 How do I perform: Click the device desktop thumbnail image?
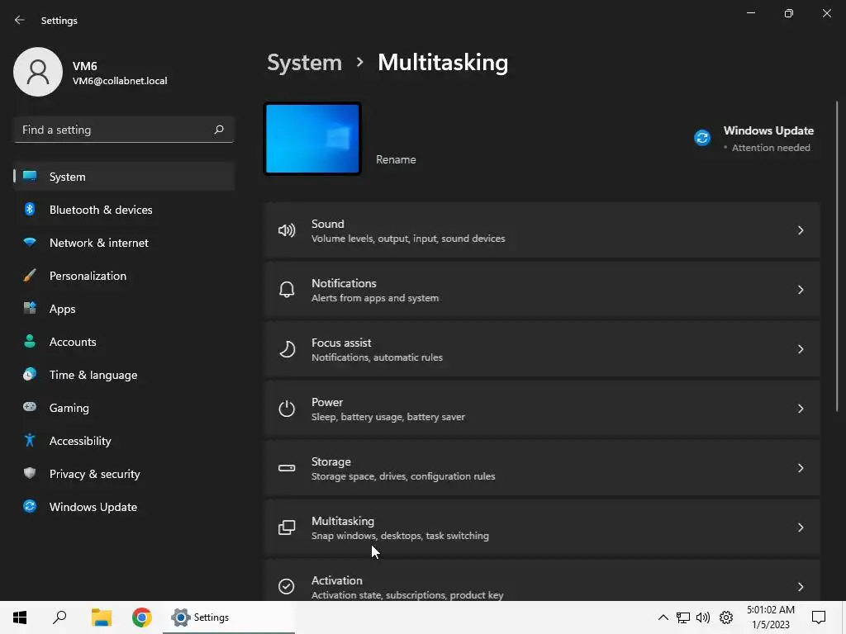click(x=312, y=139)
